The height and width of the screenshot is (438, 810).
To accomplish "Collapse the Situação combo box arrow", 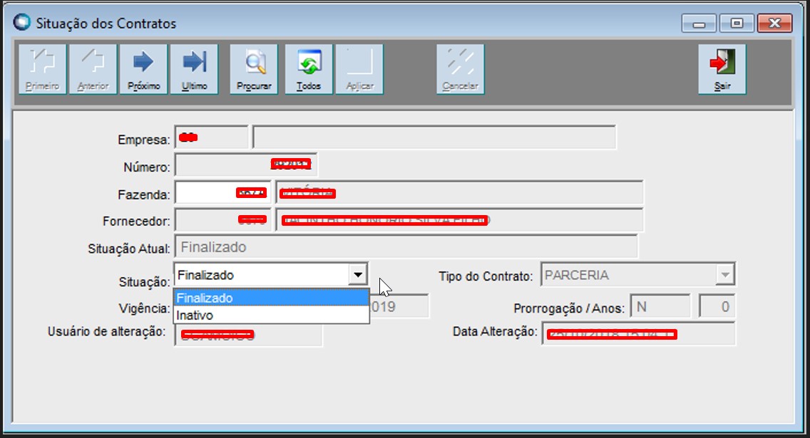I will click(x=357, y=275).
